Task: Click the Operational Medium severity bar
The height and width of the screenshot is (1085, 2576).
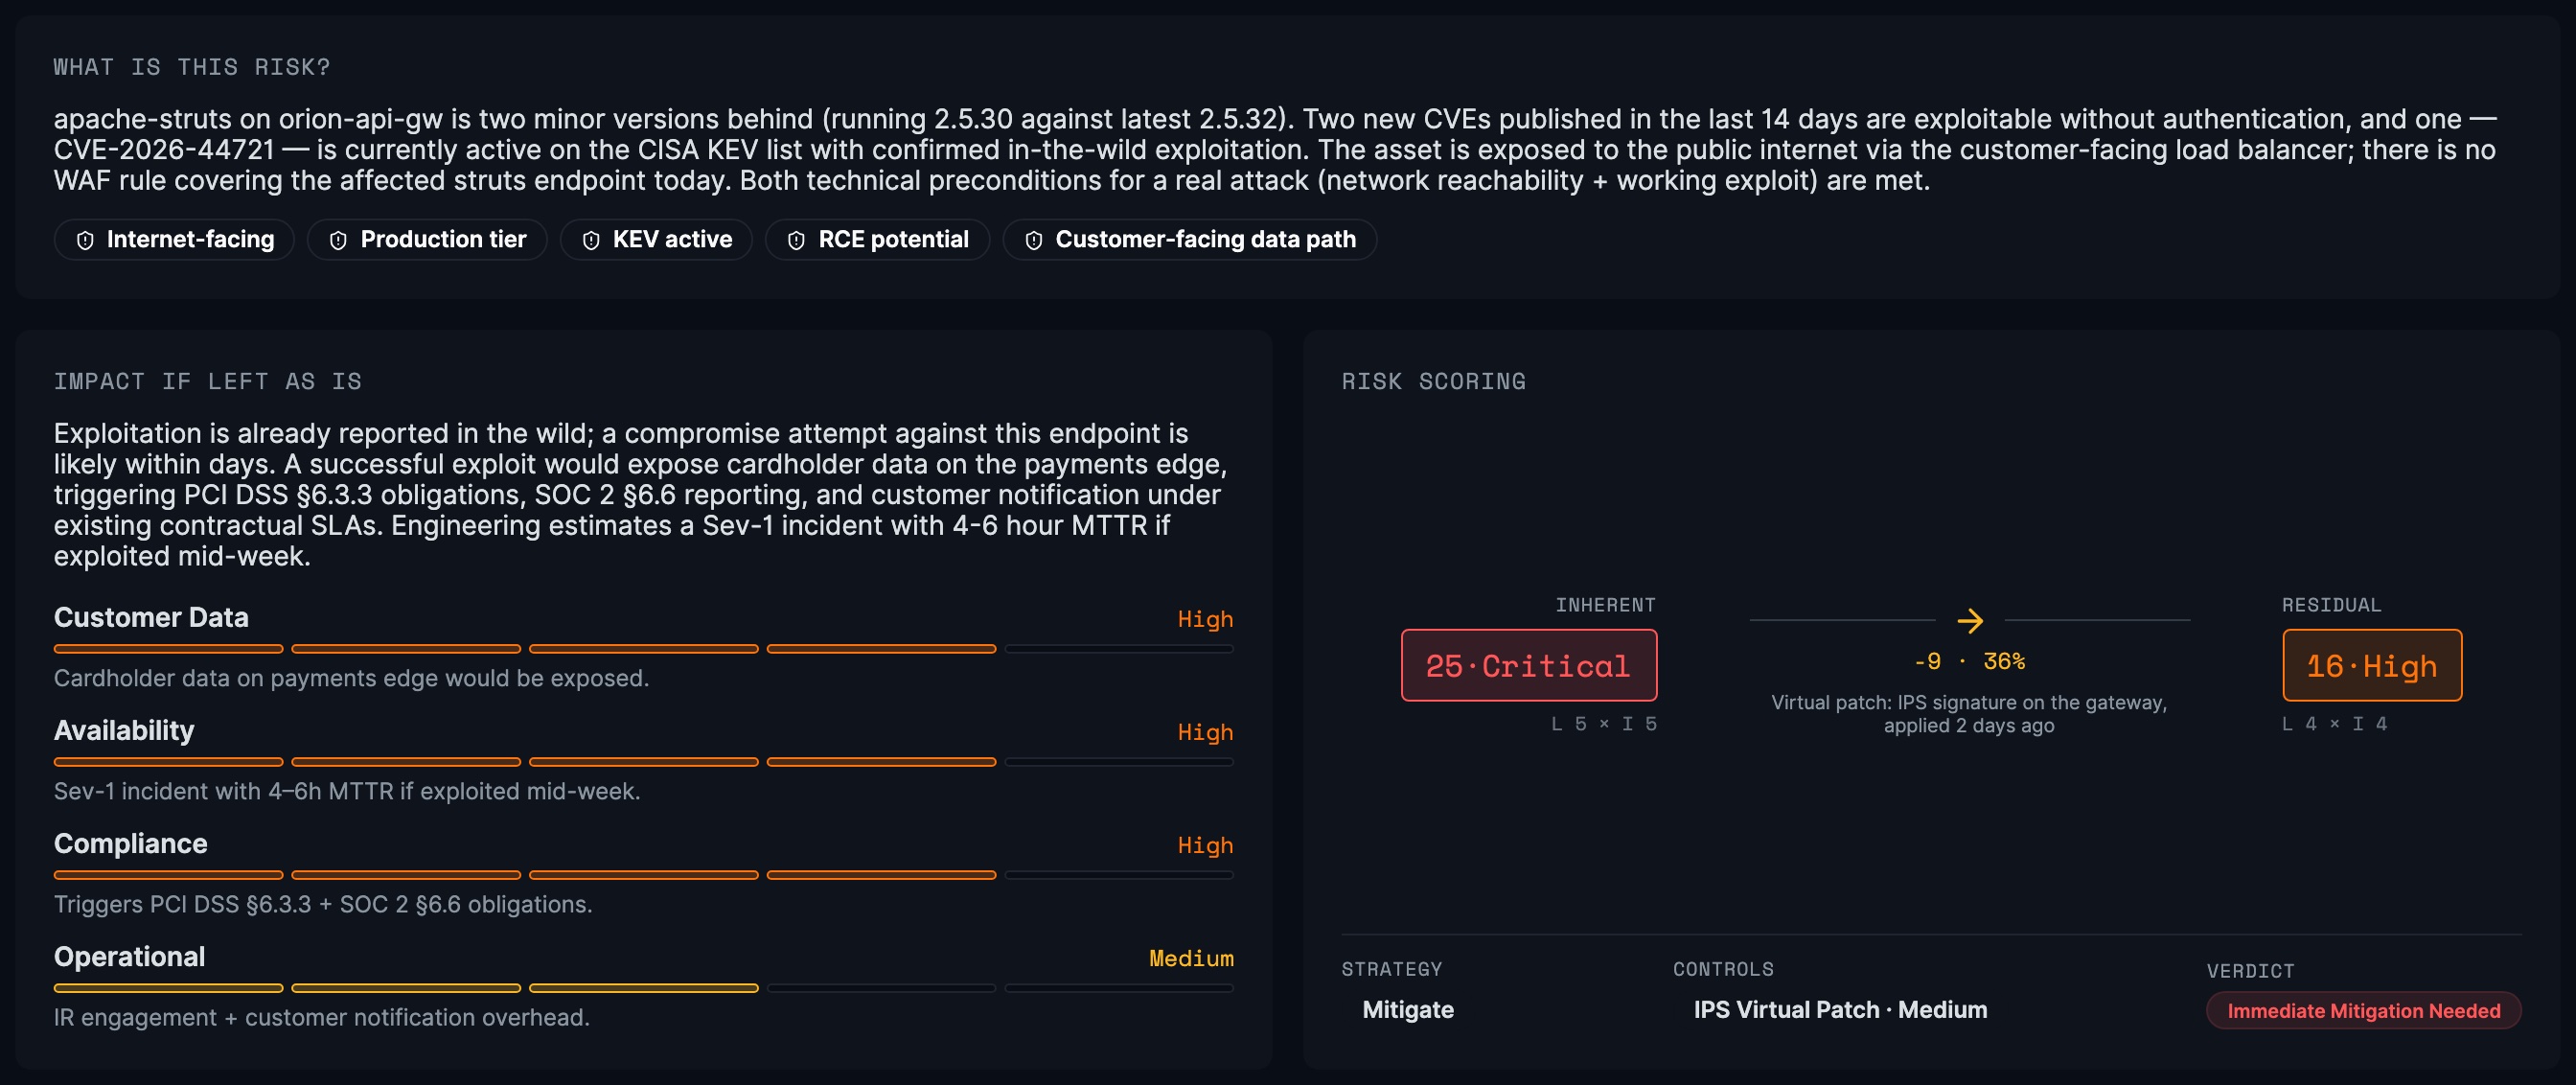Action: tap(643, 988)
